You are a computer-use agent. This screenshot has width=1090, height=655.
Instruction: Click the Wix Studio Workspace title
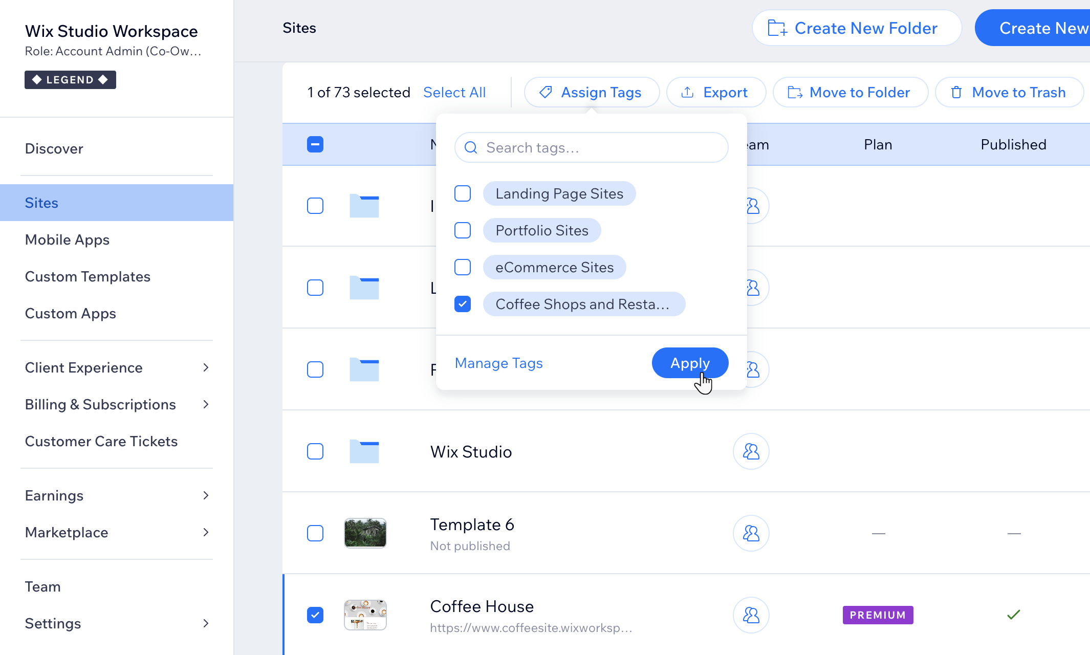tap(112, 31)
